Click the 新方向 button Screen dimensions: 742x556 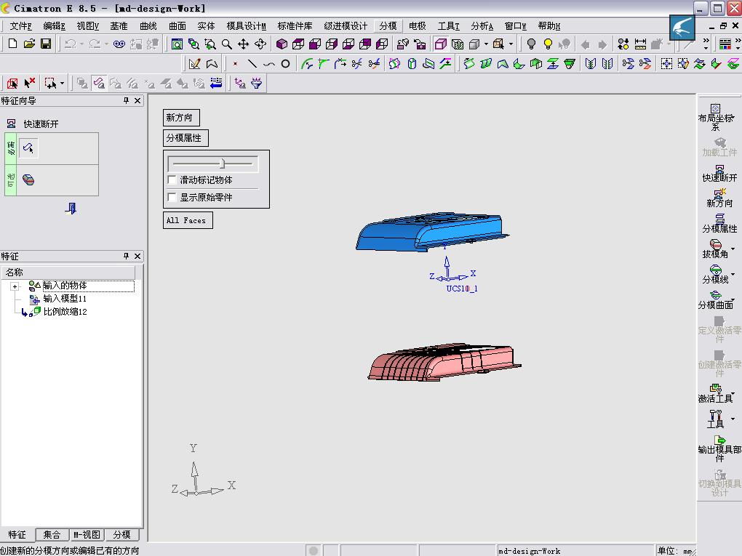(x=181, y=118)
